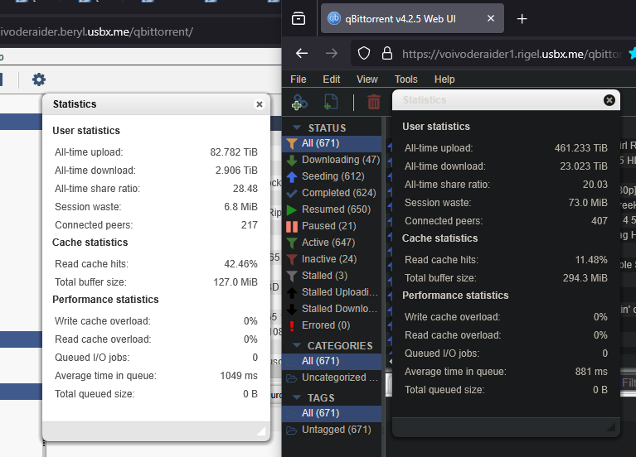Click the red delete torrent trash icon

click(x=374, y=102)
